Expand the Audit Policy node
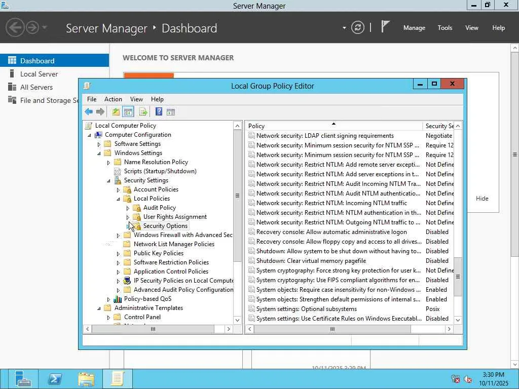The width and height of the screenshot is (519, 389). click(128, 208)
